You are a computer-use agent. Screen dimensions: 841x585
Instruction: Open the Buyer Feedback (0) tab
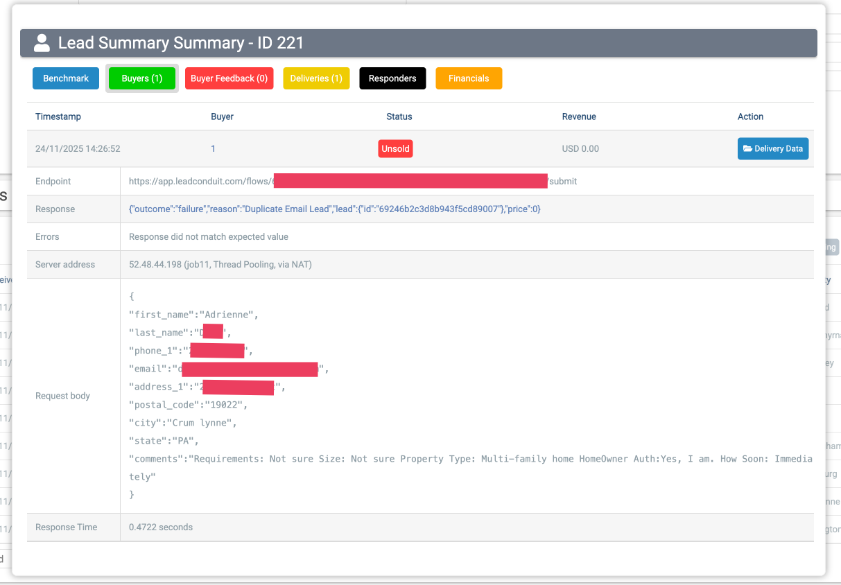pos(229,78)
